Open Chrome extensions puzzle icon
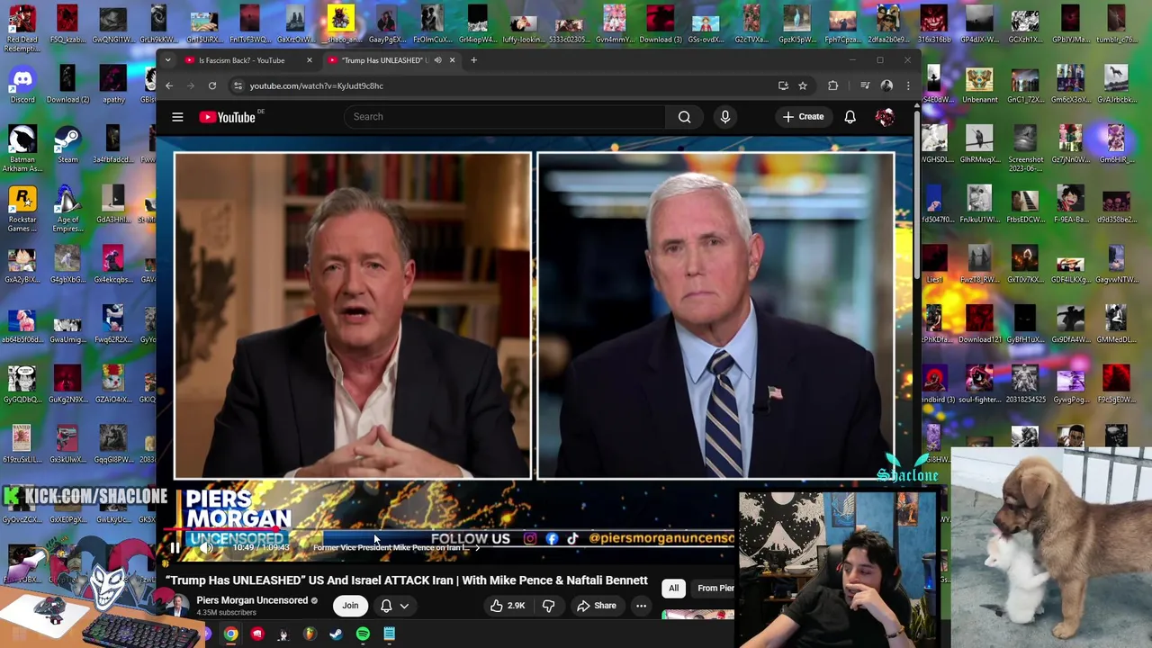1152x648 pixels. [832, 85]
